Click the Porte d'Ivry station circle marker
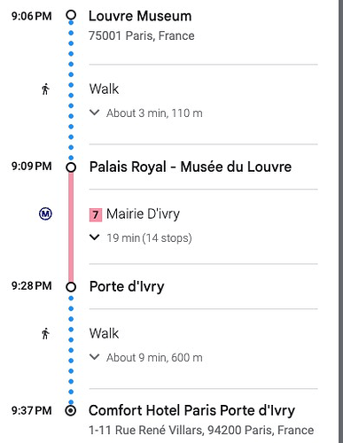The width and height of the screenshot is (343, 443). 71,287
